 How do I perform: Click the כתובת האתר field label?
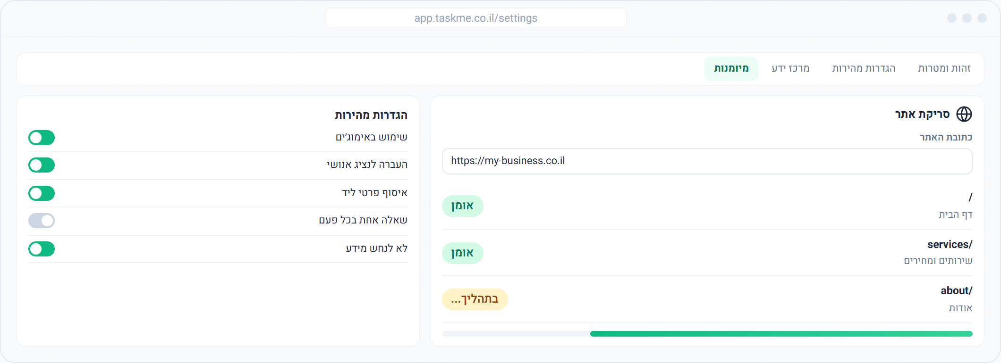946,137
